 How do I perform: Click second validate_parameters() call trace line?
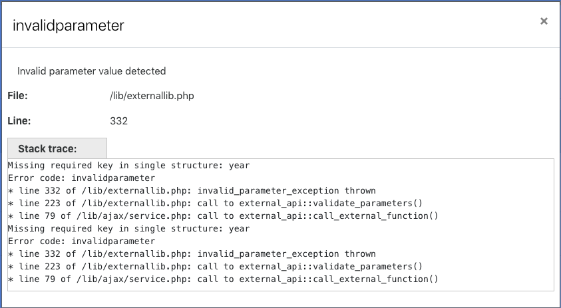click(x=216, y=267)
